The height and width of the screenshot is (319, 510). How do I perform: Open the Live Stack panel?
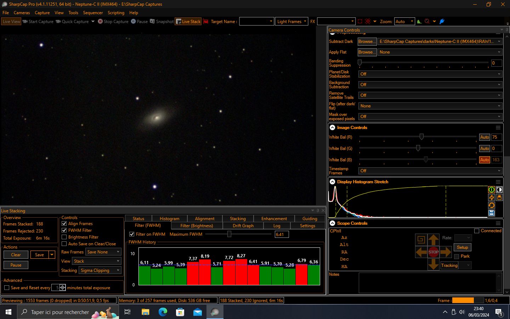tap(188, 21)
